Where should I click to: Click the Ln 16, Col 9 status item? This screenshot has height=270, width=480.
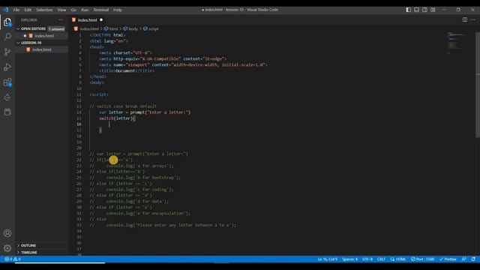tap(327, 259)
